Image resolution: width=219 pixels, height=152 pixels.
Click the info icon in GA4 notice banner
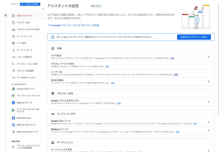(x=53, y=37)
